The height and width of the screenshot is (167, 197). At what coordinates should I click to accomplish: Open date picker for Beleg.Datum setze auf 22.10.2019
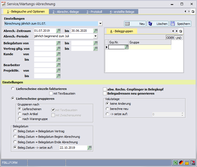[x=89, y=148]
